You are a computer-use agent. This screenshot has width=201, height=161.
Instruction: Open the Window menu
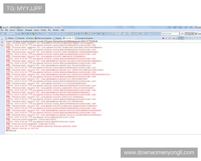(56, 30)
